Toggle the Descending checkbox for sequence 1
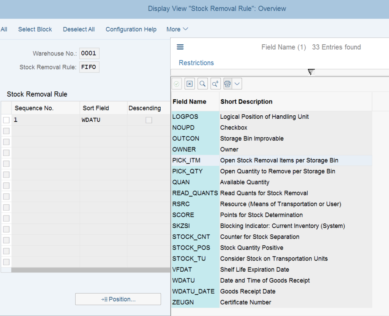 (x=149, y=120)
